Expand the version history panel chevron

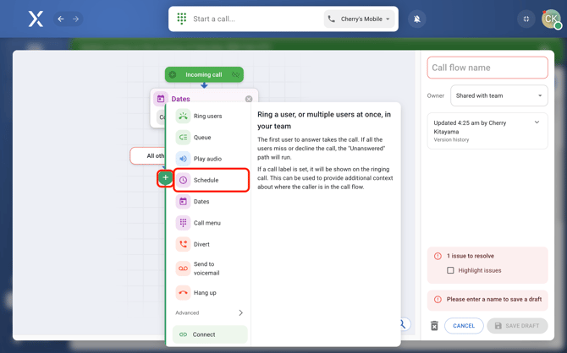pyautogui.click(x=537, y=123)
